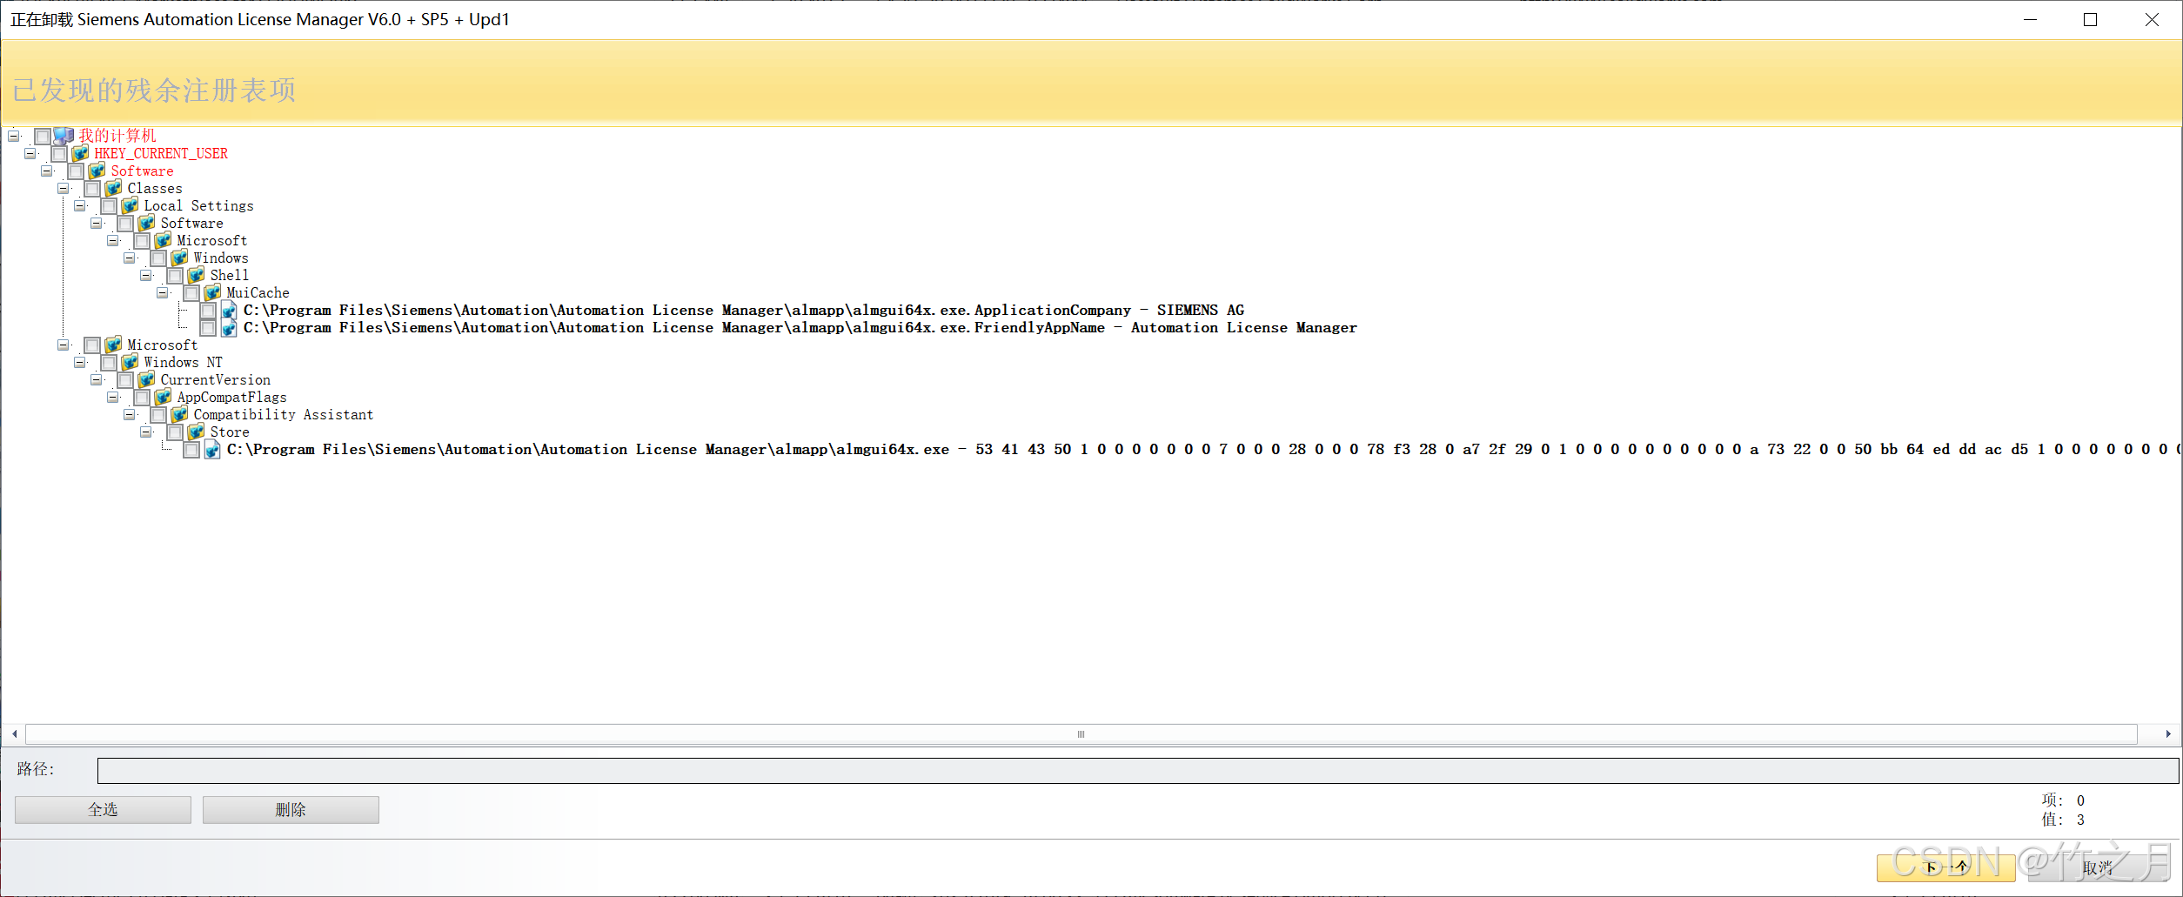Click the FriendlyAppName registry value icon
Screen dimensions: 2183x897
(x=229, y=327)
